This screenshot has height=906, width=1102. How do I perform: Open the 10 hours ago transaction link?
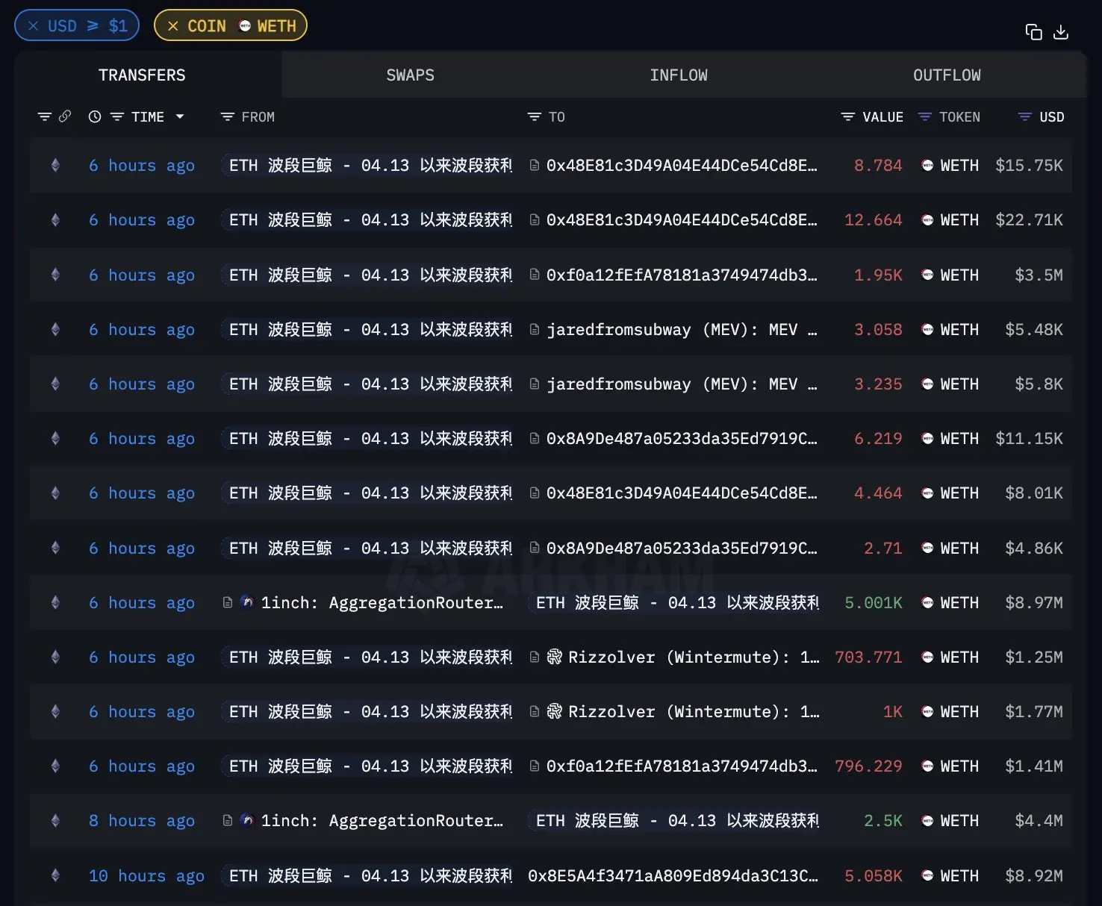(146, 875)
